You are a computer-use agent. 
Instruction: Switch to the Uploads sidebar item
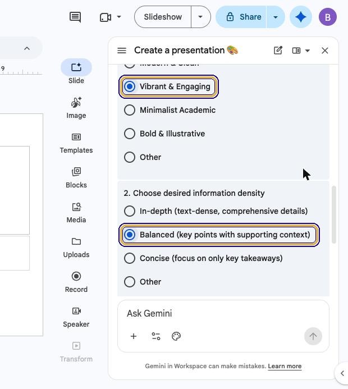pyautogui.click(x=76, y=248)
